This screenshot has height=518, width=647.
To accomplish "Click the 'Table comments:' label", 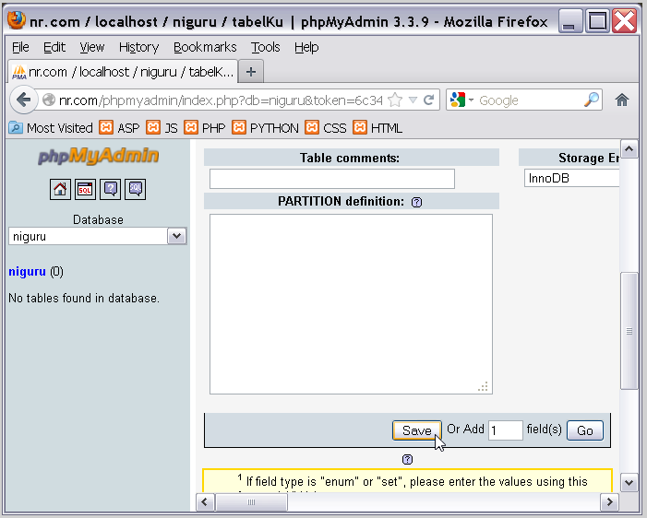I will (x=350, y=158).
